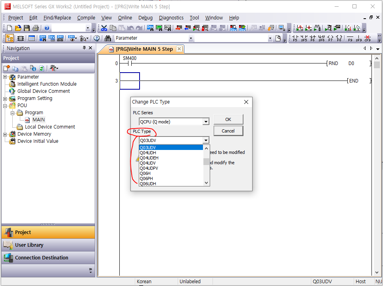Select highlighted Q03UDV list entry
383x286 pixels.
(x=171, y=148)
